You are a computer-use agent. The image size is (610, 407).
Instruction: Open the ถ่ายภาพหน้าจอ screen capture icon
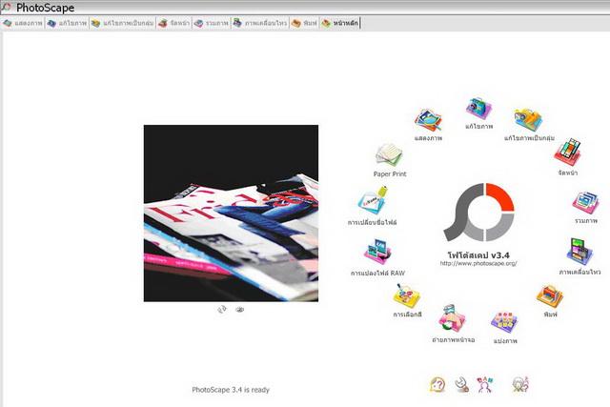click(453, 319)
